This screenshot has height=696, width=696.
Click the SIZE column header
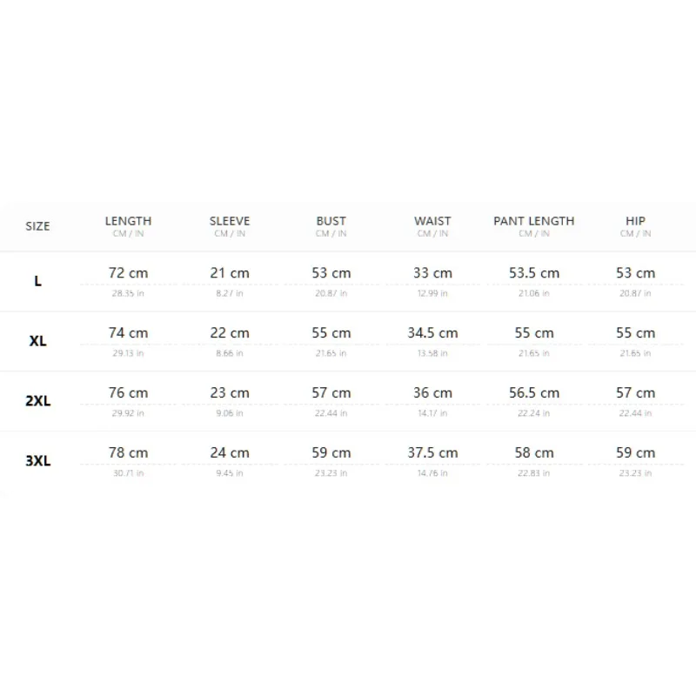tap(37, 226)
